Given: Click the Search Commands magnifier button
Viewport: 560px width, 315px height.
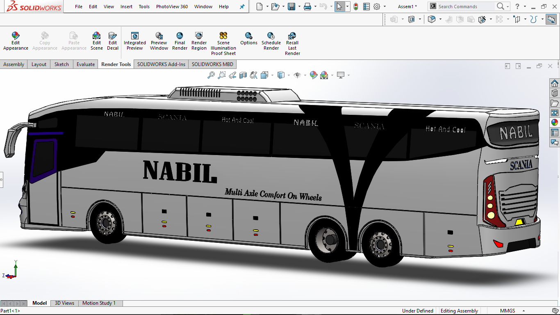Looking at the screenshot, I should (x=500, y=7).
